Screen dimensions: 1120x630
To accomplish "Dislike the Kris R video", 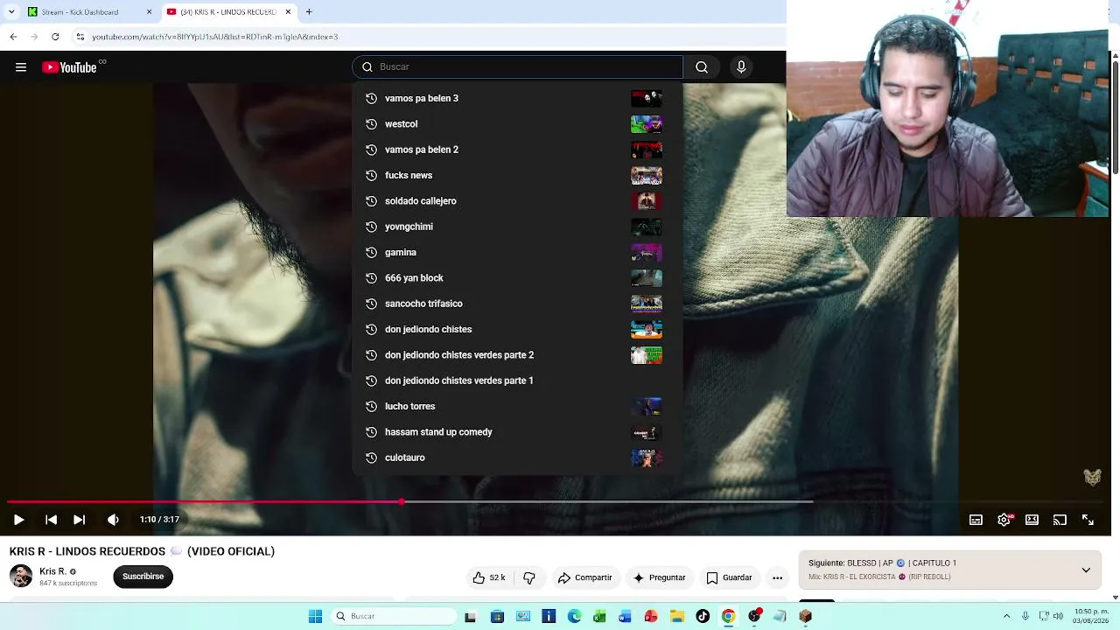I will pyautogui.click(x=529, y=577).
